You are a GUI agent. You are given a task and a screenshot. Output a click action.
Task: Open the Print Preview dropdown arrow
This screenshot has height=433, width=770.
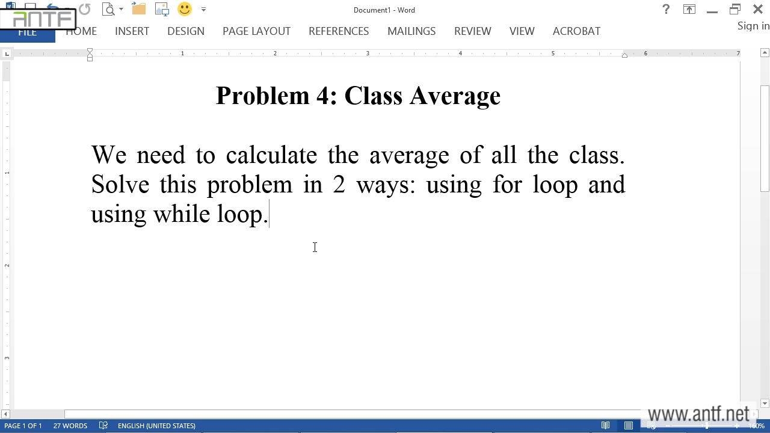pos(121,10)
